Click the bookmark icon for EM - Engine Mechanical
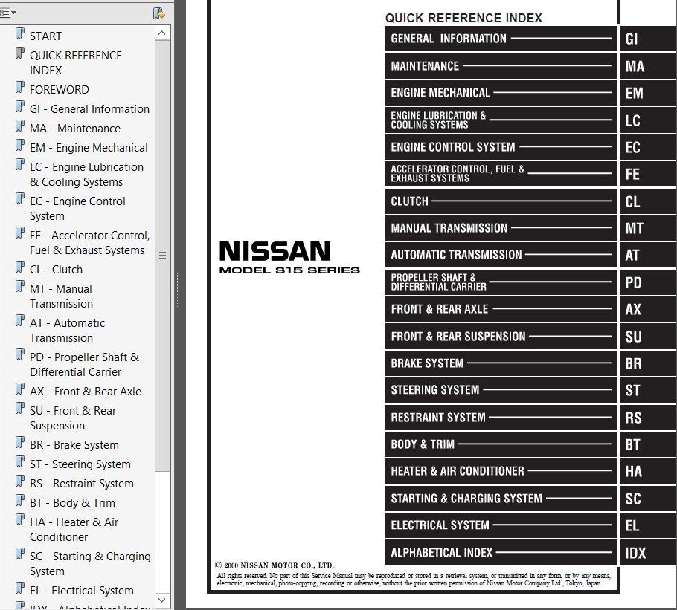677x610 pixels. tap(20, 146)
